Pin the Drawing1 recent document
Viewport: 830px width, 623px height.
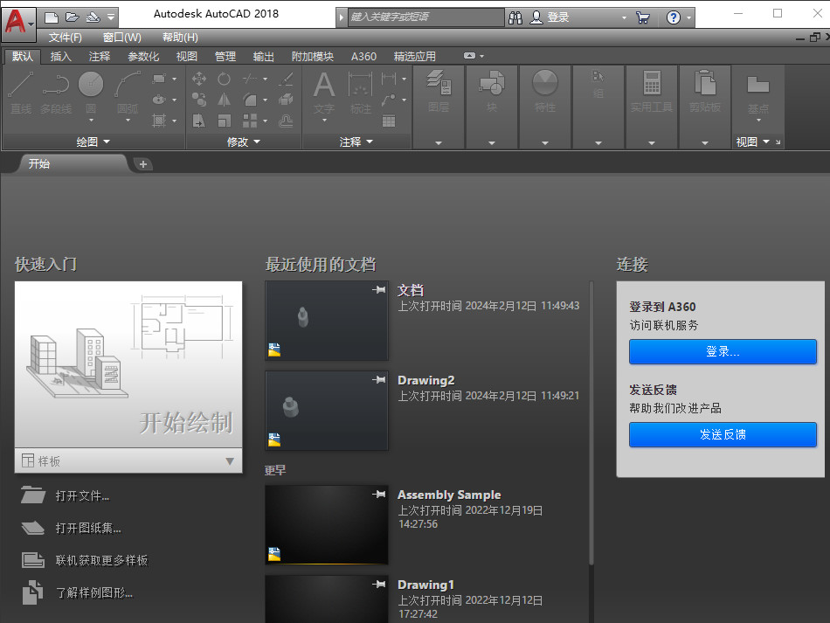coord(378,584)
